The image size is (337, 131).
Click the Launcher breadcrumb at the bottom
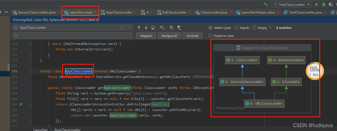pyautogui.click(x=40, y=130)
